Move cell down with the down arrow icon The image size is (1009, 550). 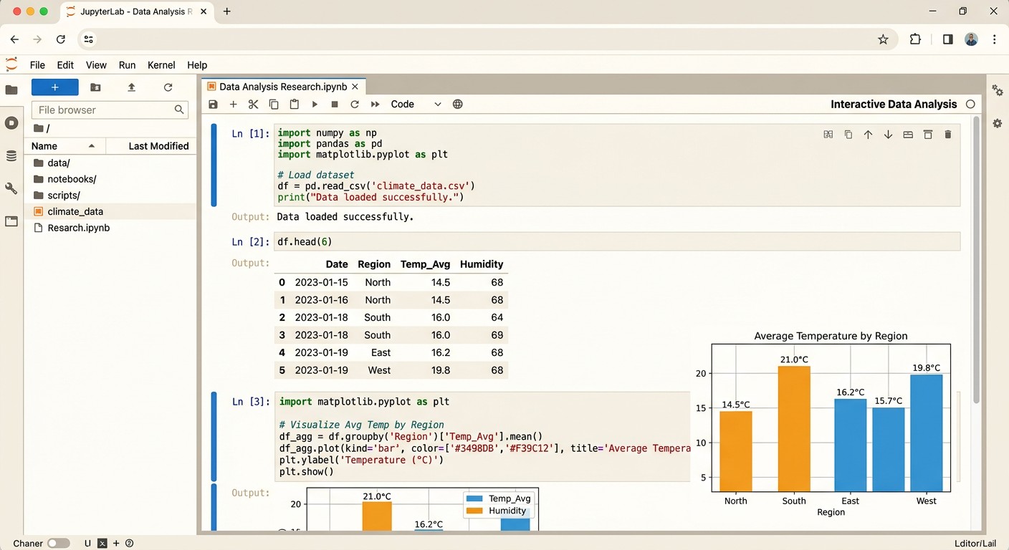[x=888, y=135]
